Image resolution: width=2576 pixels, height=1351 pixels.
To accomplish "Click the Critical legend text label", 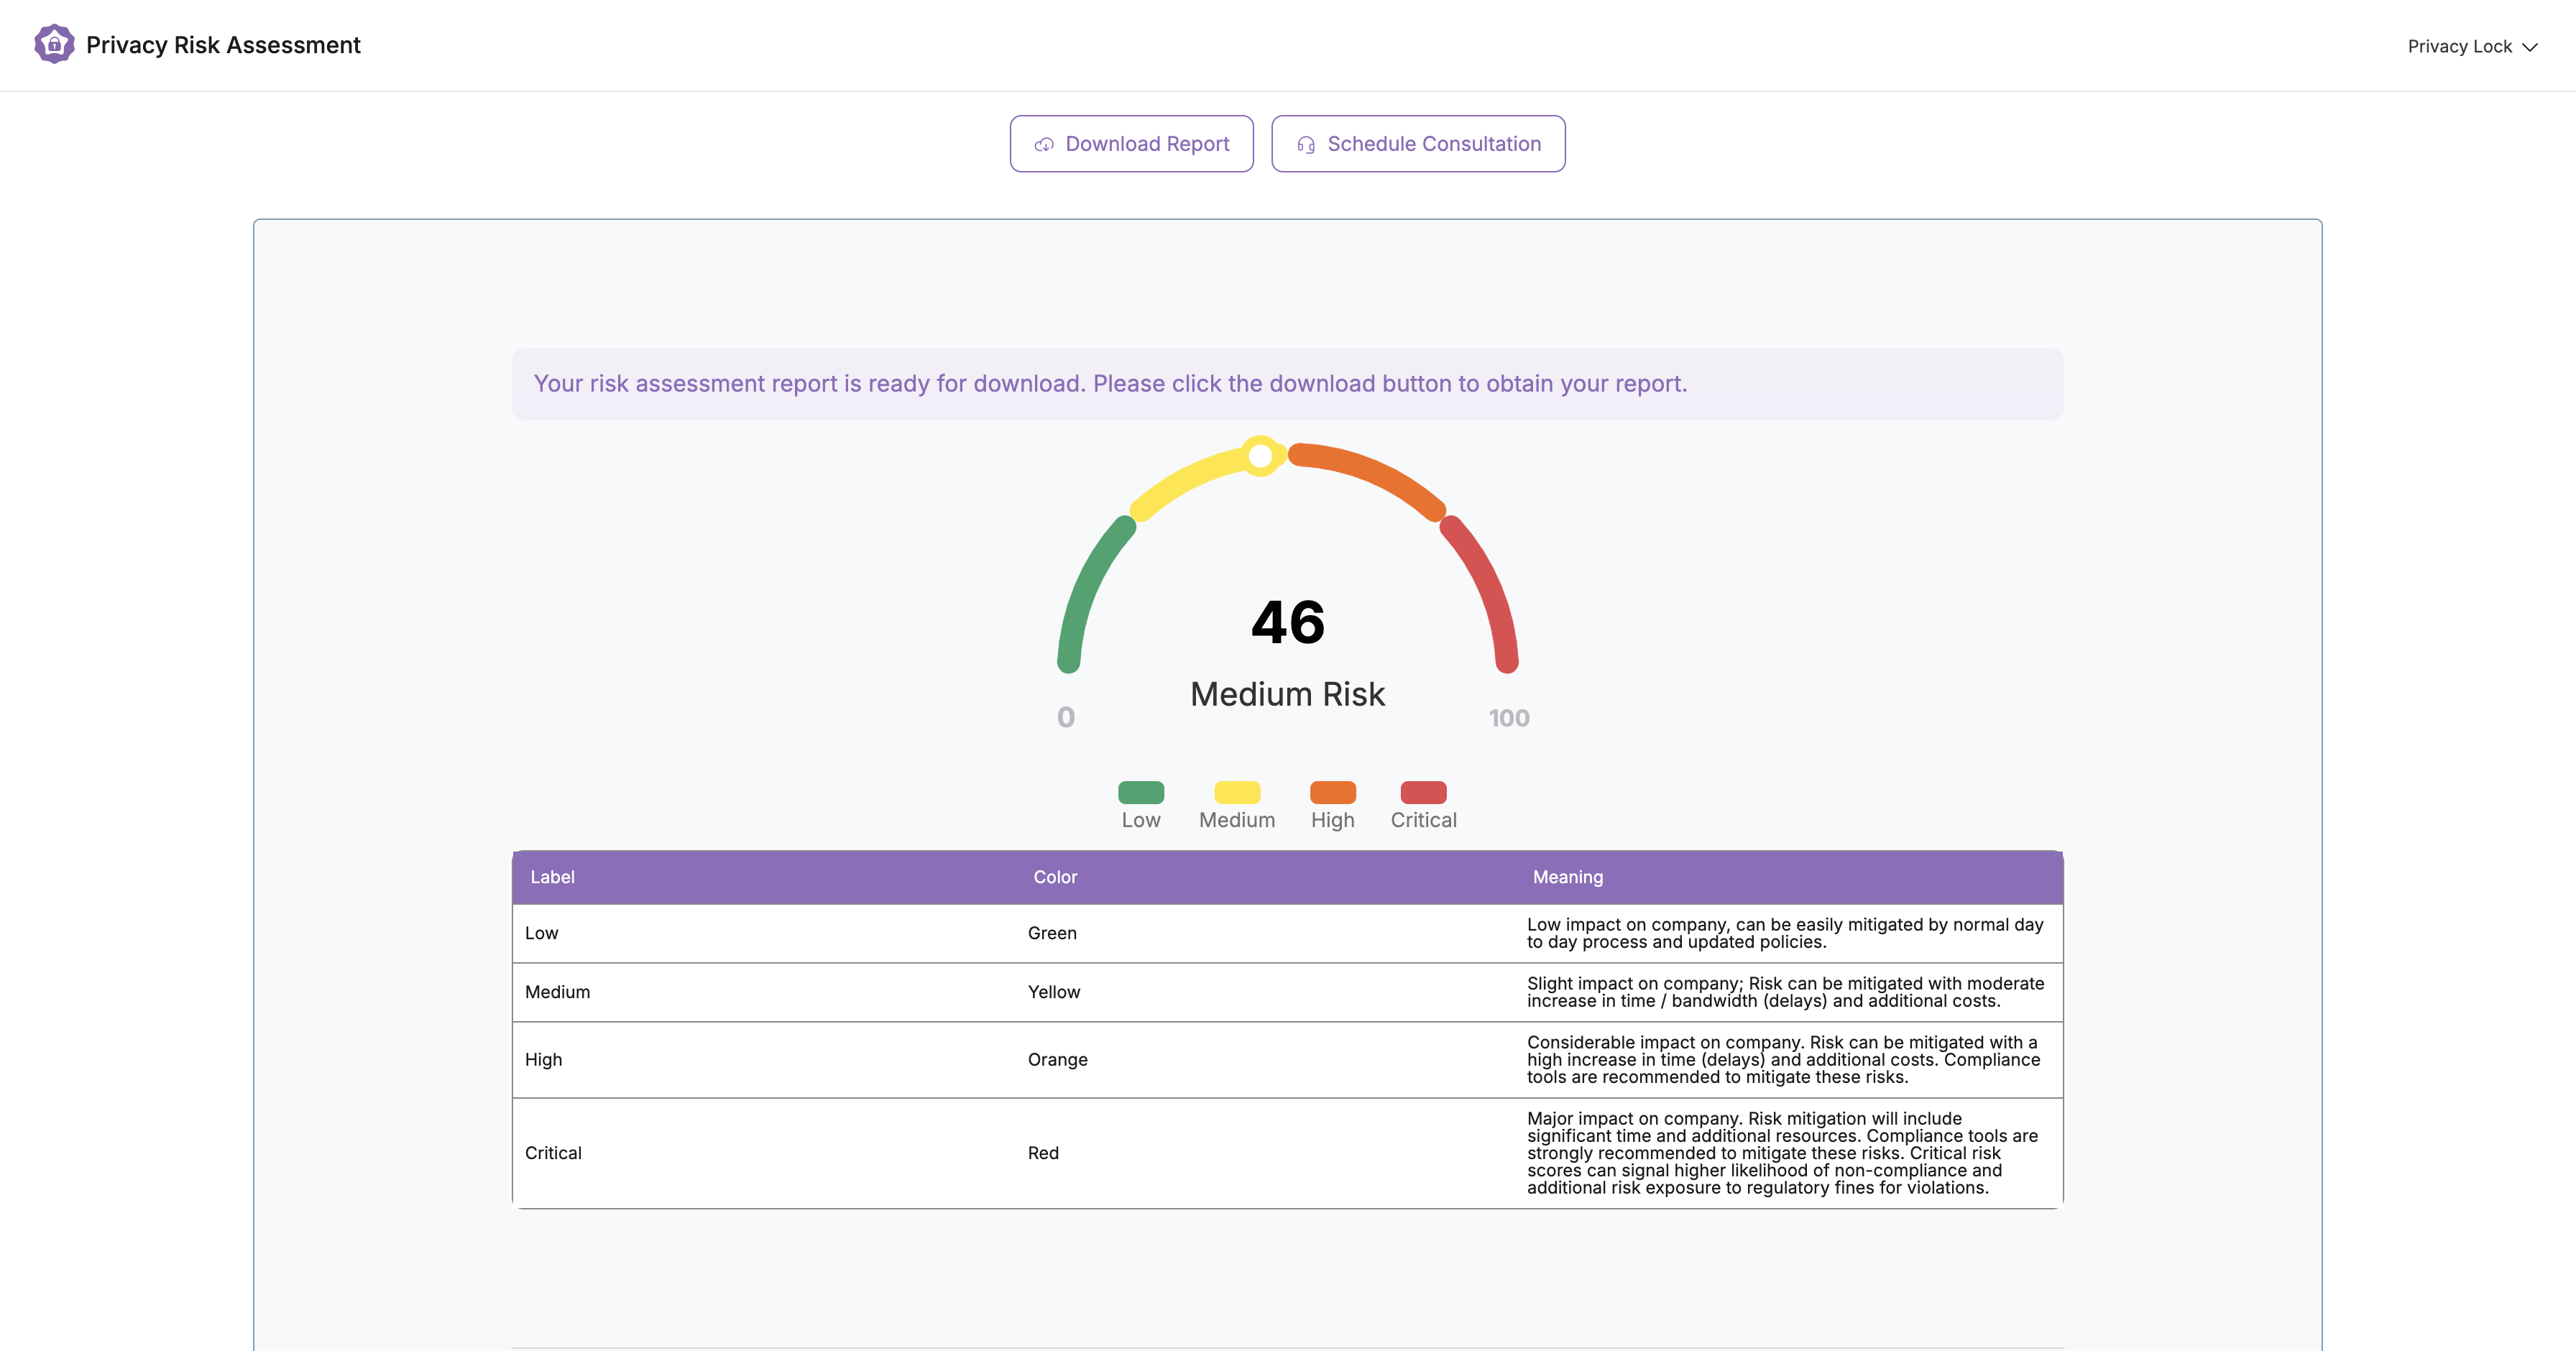I will (x=1423, y=820).
